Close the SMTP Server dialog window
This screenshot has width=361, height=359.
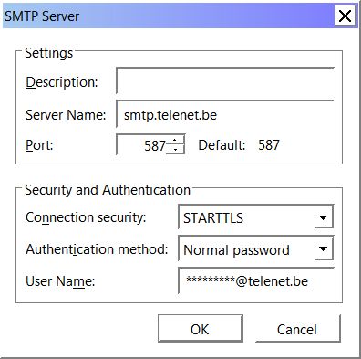(x=345, y=16)
